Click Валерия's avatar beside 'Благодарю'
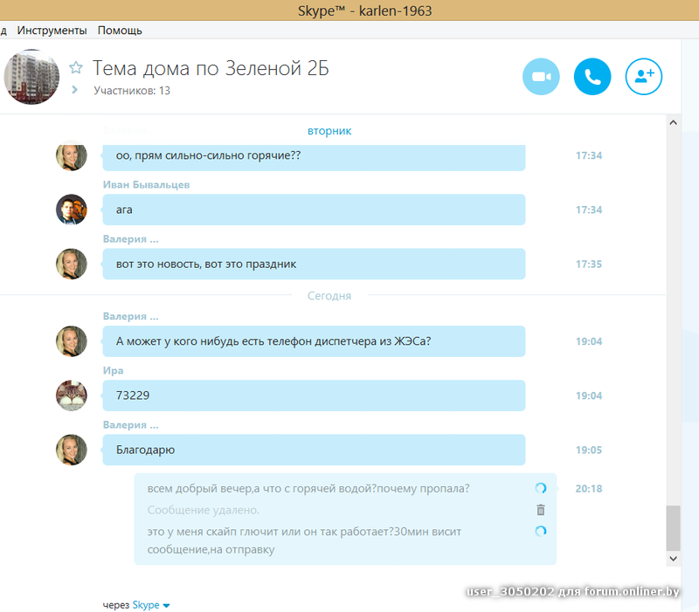 tap(72, 450)
